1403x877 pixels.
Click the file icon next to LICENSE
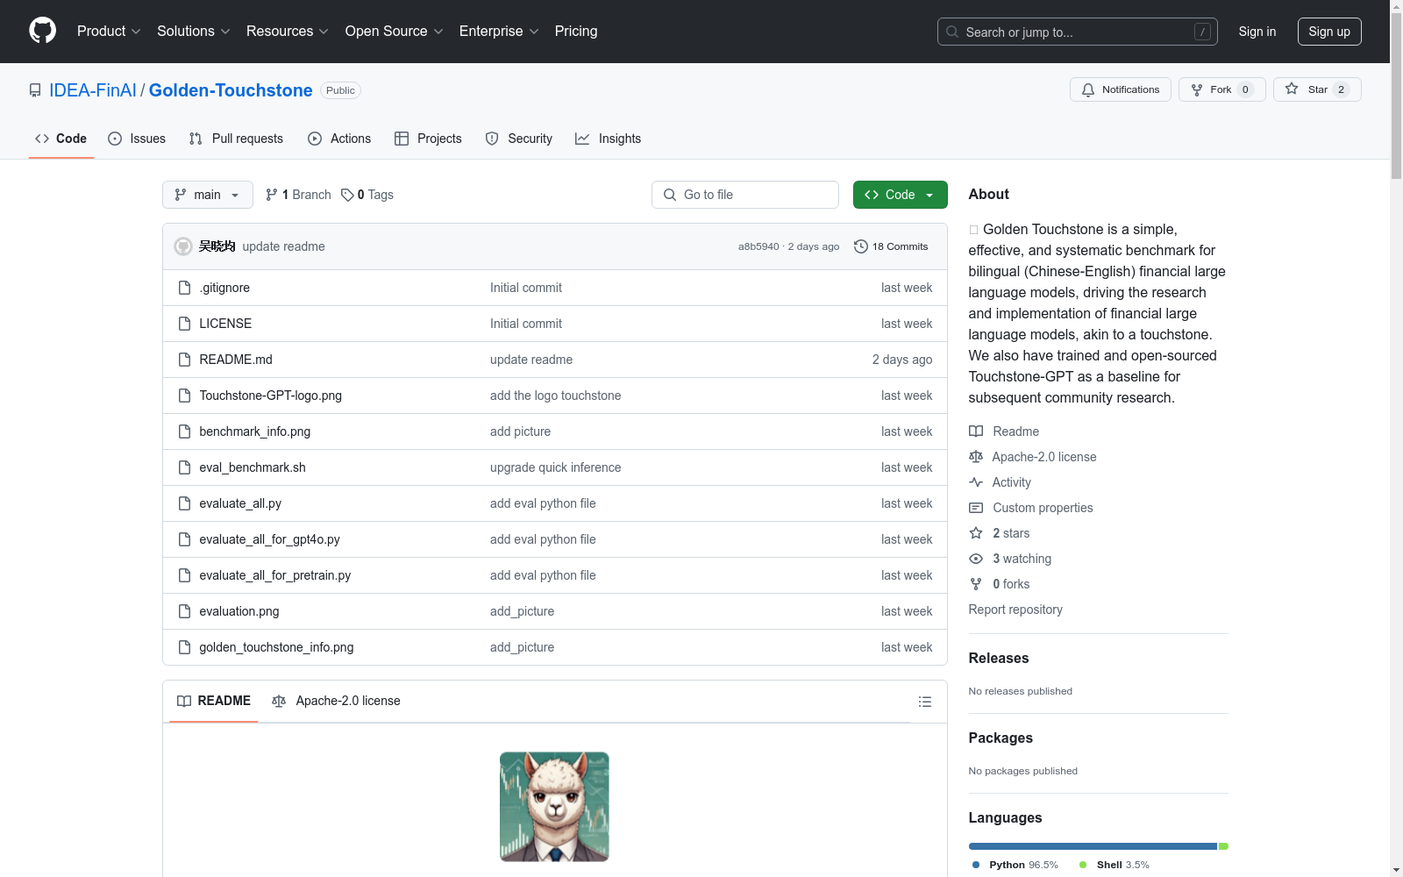[184, 324]
